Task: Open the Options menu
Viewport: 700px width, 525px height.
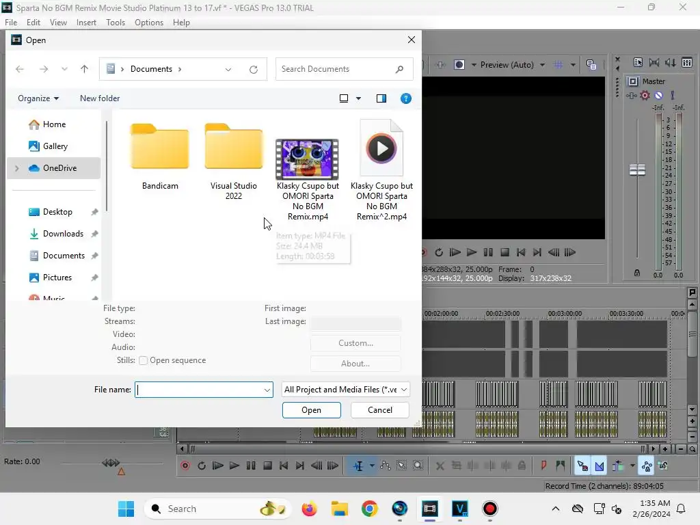Action: (148, 23)
